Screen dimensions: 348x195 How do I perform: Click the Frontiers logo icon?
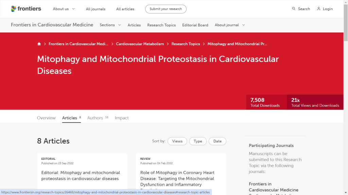click(14, 9)
